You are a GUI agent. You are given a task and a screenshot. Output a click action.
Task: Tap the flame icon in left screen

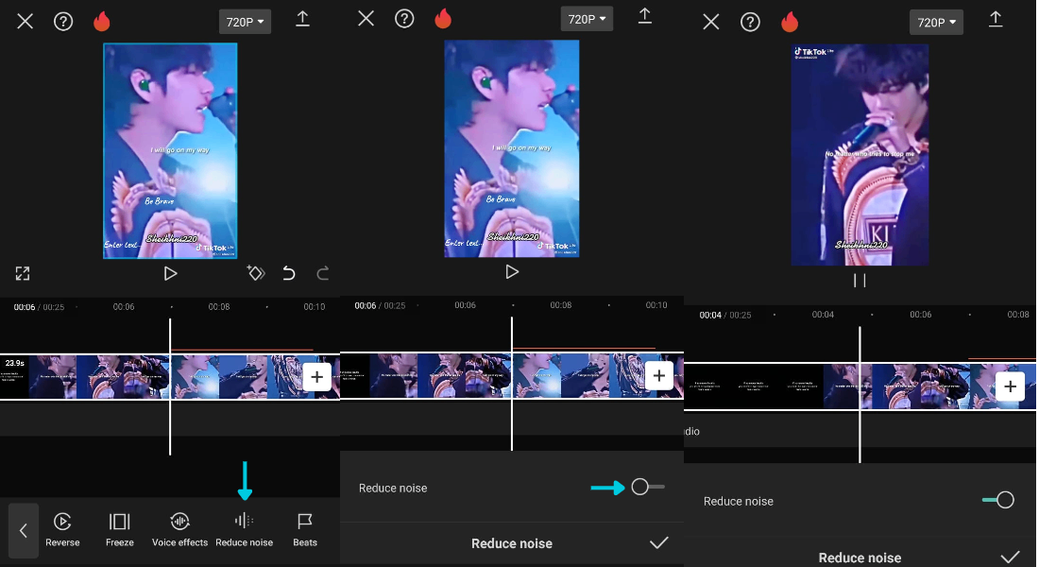(101, 21)
